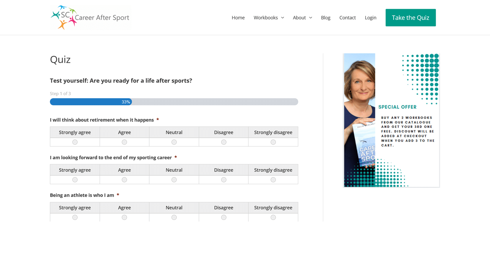Select Strongly agree for retirement when it happens
Viewport: 490px width, 275px height.
[x=75, y=142]
